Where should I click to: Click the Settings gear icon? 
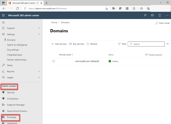click(x=3, y=34)
